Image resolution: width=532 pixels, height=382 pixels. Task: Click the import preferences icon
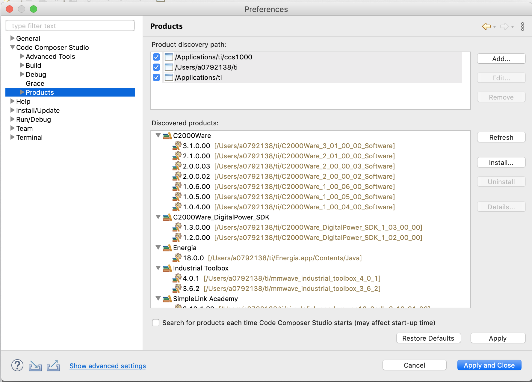[x=35, y=366]
